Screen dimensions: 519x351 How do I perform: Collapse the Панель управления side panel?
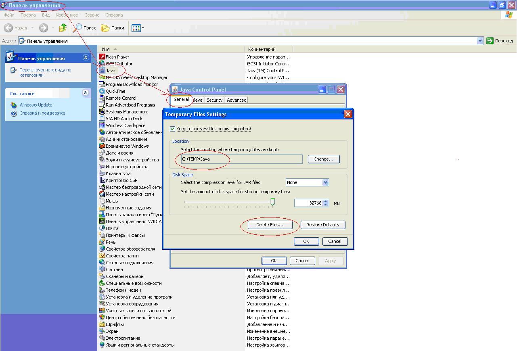86,58
